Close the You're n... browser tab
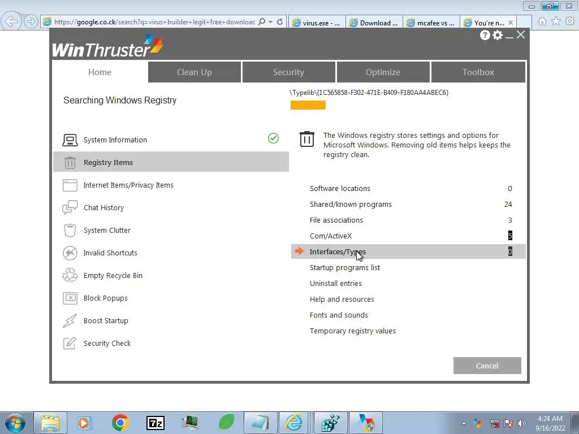This screenshot has height=434, width=579. pyautogui.click(x=511, y=23)
